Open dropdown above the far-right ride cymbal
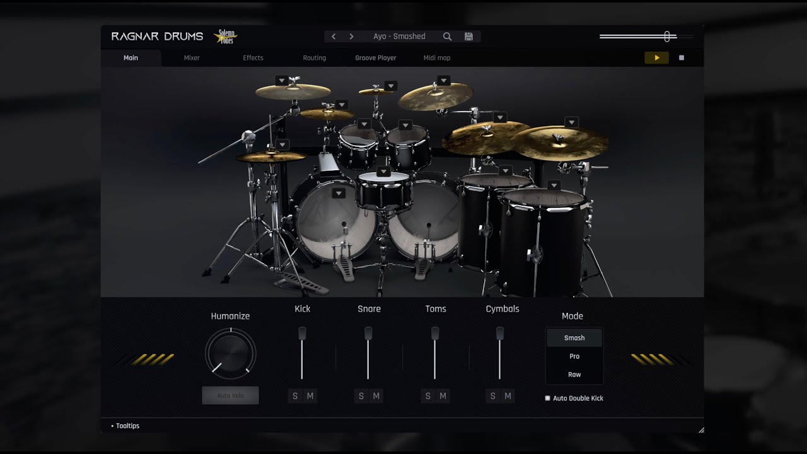Image resolution: width=807 pixels, height=454 pixels. coord(571,122)
